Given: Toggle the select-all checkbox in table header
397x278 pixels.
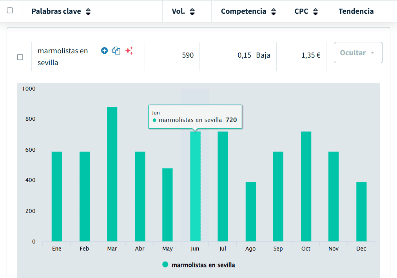Looking at the screenshot, I should point(10,11).
